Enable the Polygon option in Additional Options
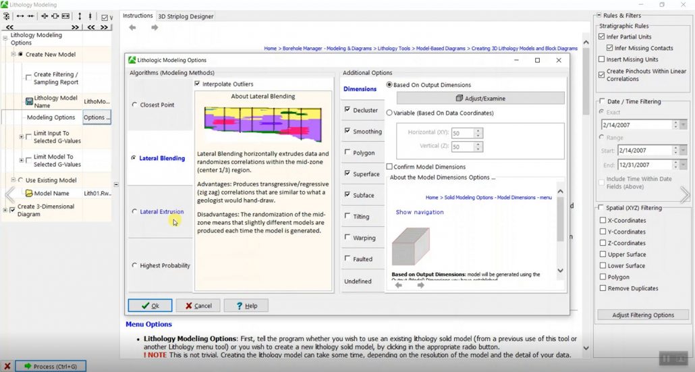Viewport: 695px width, 372px height. click(x=347, y=153)
